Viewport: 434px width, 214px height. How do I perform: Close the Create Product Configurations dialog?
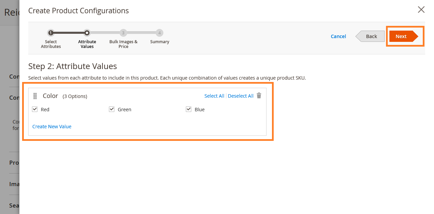(421, 10)
